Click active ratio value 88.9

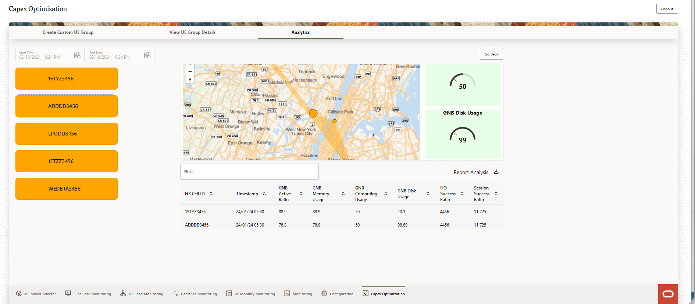point(282,212)
